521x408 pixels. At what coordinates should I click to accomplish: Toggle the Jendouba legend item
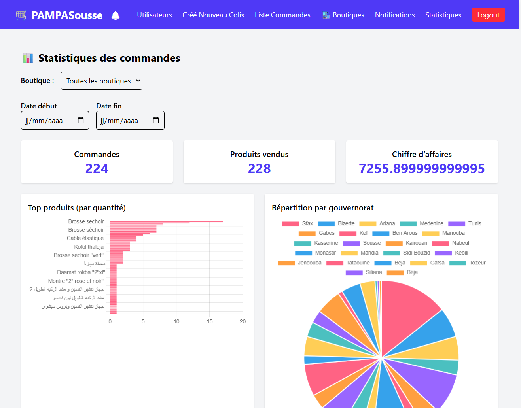pyautogui.click(x=299, y=263)
